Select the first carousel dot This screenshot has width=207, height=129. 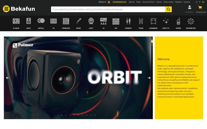tap(62, 115)
